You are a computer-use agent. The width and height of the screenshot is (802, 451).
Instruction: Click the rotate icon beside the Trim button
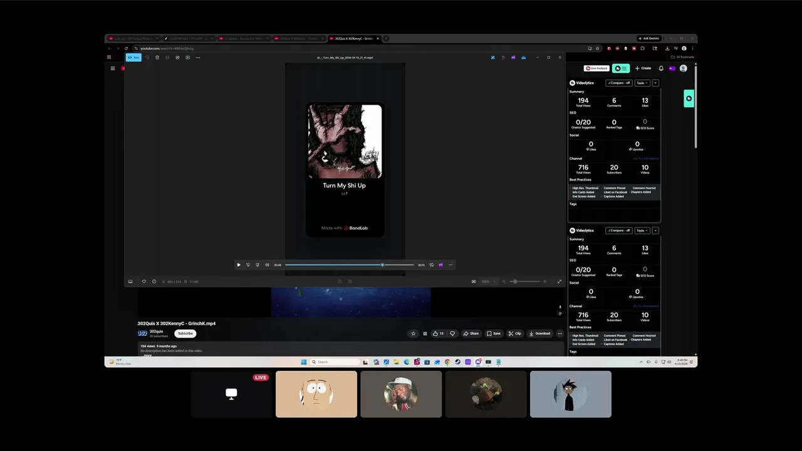click(x=147, y=58)
